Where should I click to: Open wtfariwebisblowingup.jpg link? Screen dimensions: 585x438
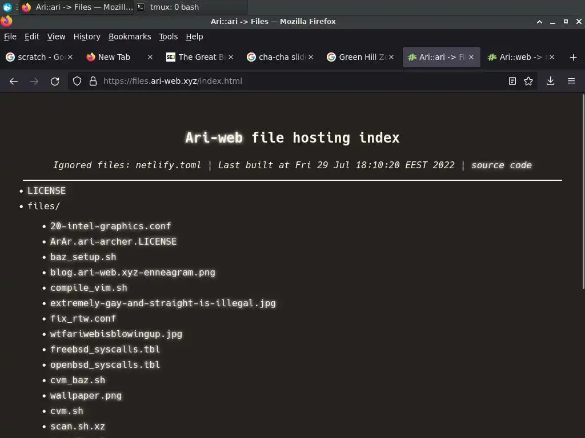[116, 334]
